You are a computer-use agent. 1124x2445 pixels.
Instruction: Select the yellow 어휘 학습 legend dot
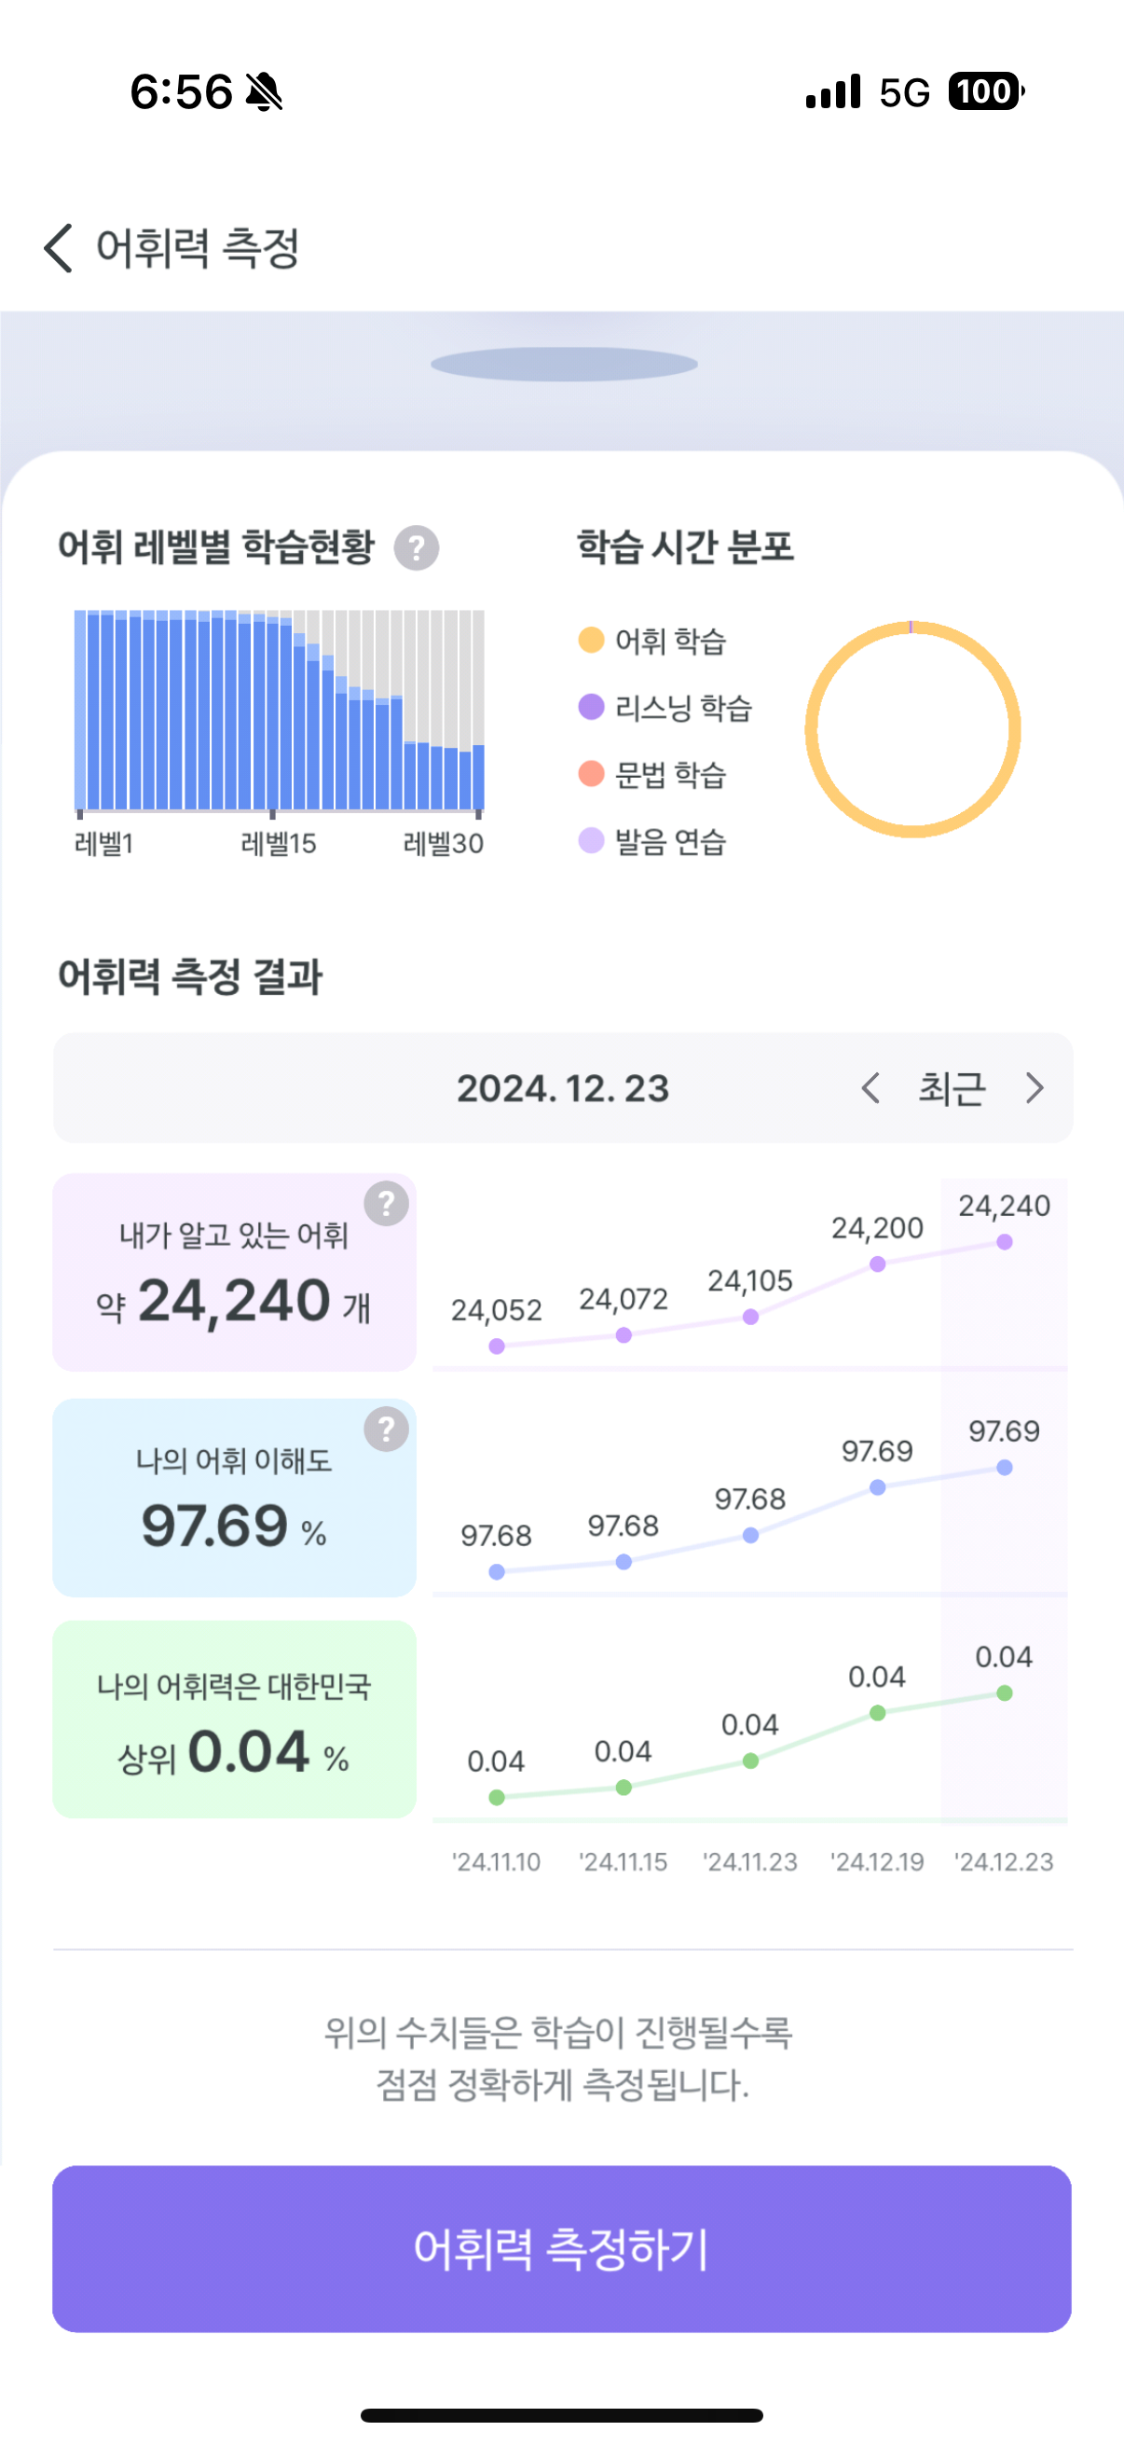[591, 640]
